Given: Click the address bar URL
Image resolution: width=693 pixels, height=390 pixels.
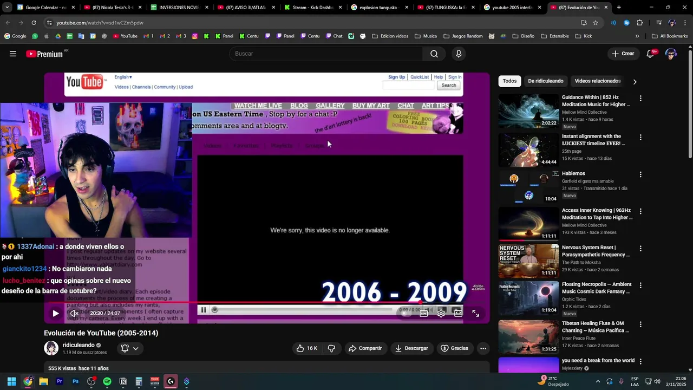Looking at the screenshot, I should [100, 23].
